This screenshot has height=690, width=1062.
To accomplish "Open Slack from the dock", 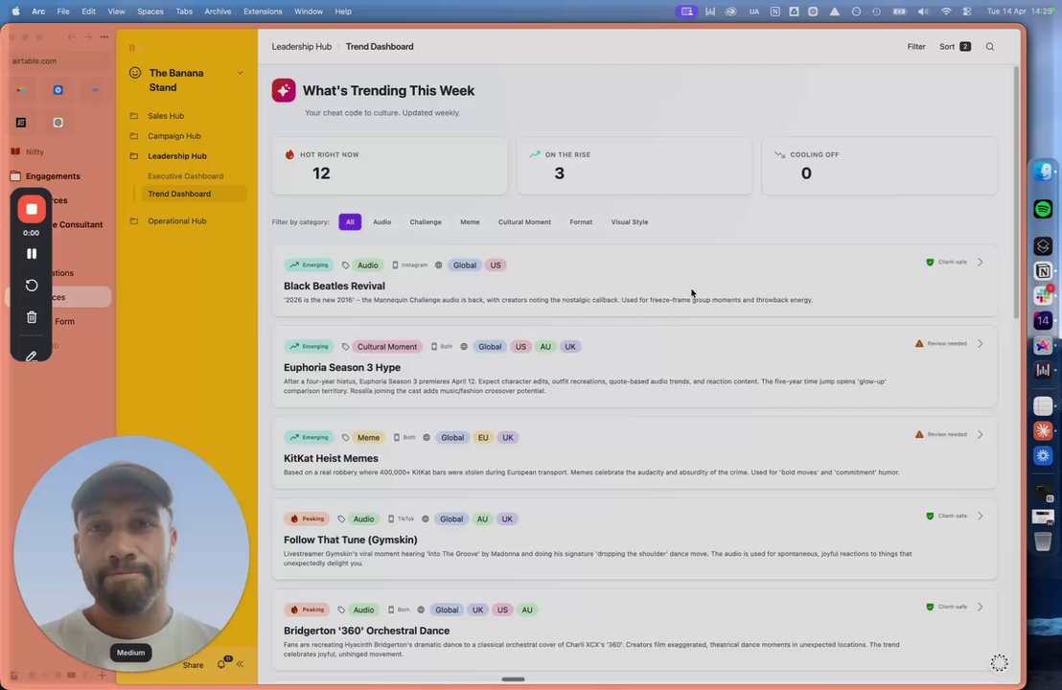I will click(1043, 295).
